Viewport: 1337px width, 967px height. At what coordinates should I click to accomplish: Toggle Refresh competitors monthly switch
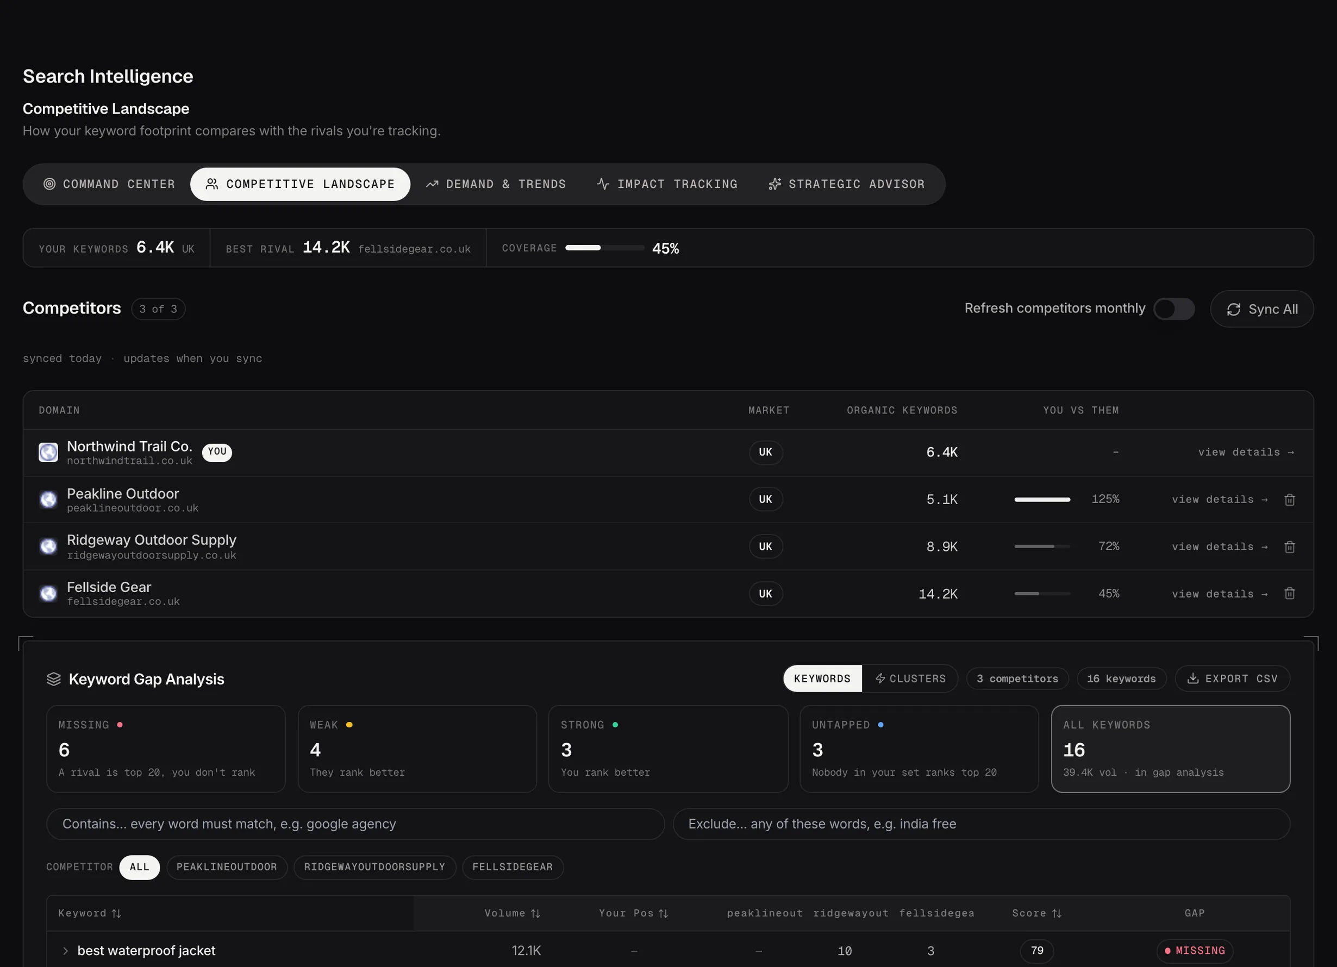click(1174, 309)
